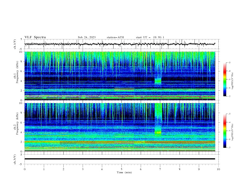Click the time axis tick label "9"
The width and height of the screenshot is (246, 190).
point(199,169)
